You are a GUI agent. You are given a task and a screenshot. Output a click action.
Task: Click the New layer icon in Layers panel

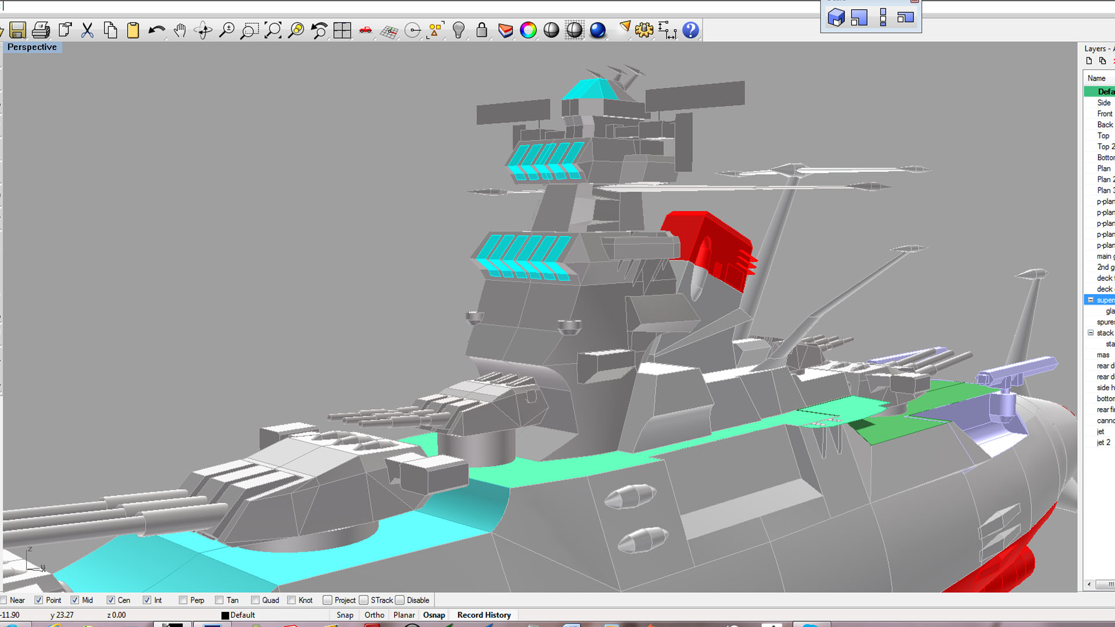[1089, 61]
